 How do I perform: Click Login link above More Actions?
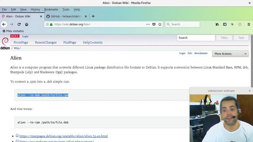[182, 53]
